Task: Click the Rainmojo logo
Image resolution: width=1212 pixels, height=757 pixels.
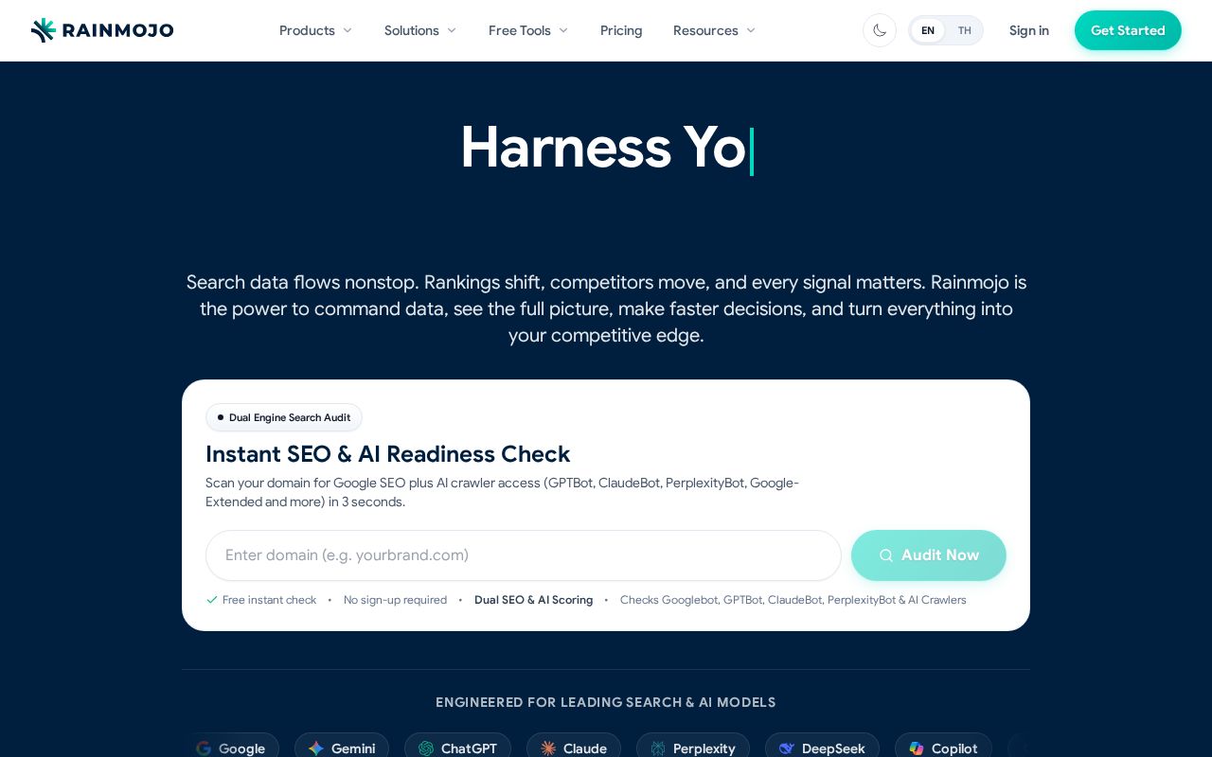Action: (102, 30)
